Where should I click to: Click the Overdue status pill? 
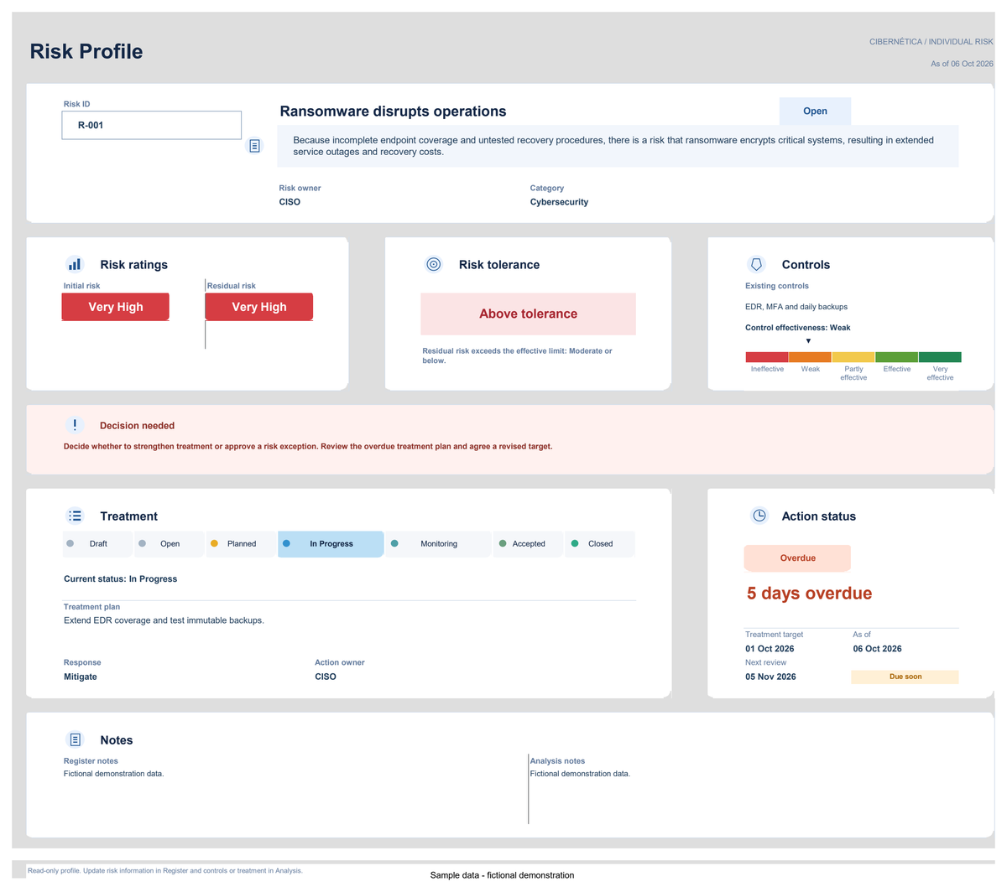pos(797,557)
